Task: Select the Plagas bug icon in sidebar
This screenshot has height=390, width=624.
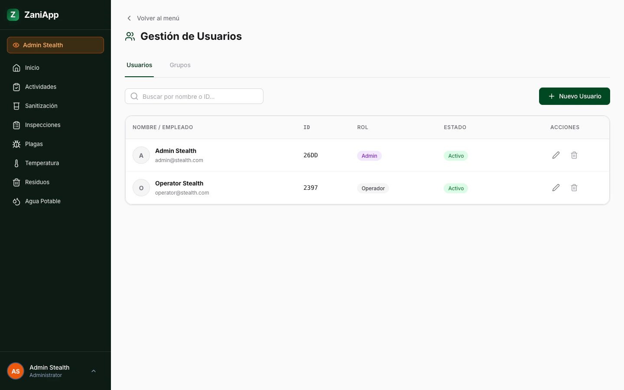Action: click(x=16, y=144)
